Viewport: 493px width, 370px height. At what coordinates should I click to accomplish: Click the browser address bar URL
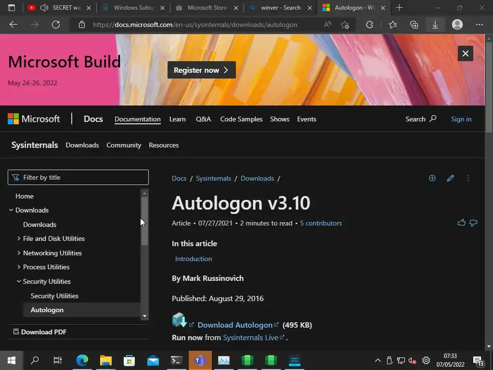pyautogui.click(x=195, y=25)
